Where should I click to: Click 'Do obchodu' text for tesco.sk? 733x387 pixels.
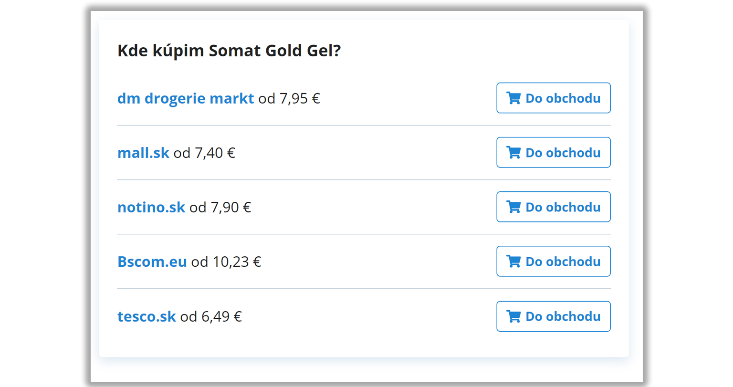point(563,316)
